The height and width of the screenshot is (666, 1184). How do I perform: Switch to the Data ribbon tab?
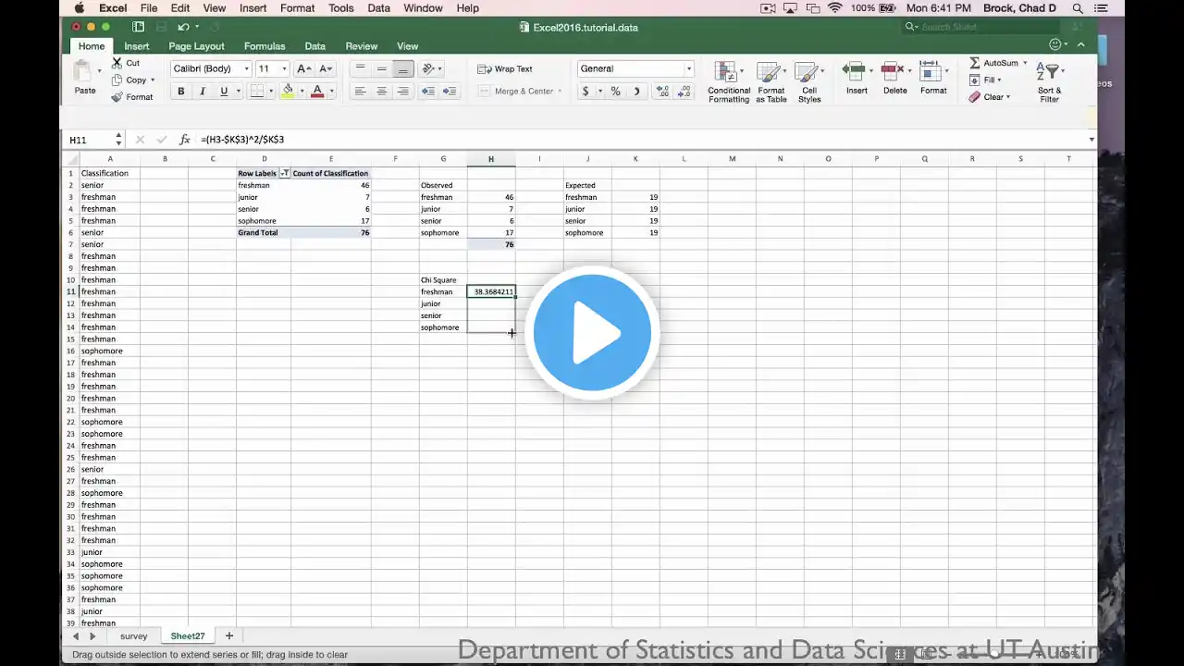click(x=314, y=46)
